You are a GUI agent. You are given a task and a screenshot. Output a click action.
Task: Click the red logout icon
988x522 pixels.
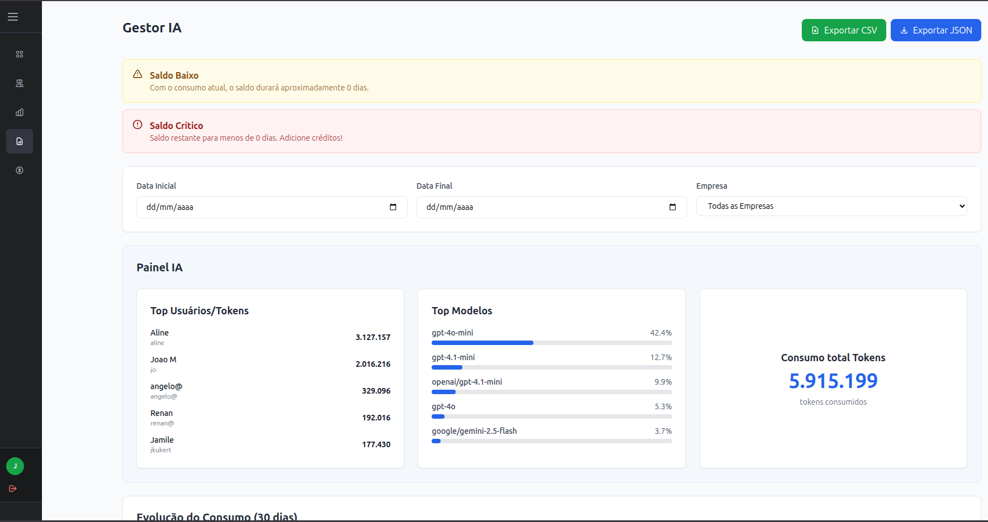(13, 489)
